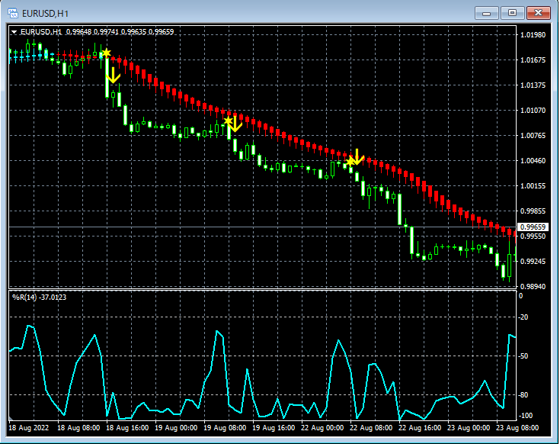This screenshot has width=560, height=444.
Task: Click the current price label 0.99659
Action: tap(533, 227)
